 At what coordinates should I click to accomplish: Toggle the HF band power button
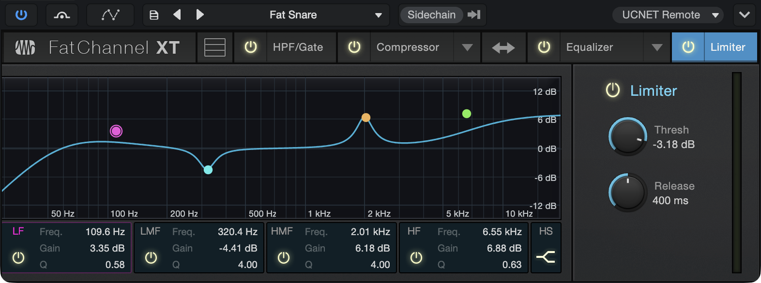pos(416,258)
